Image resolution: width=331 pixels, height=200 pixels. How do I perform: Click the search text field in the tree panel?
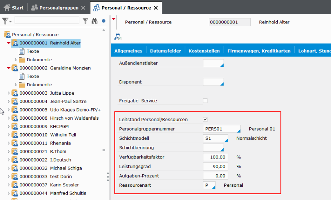[47, 20]
